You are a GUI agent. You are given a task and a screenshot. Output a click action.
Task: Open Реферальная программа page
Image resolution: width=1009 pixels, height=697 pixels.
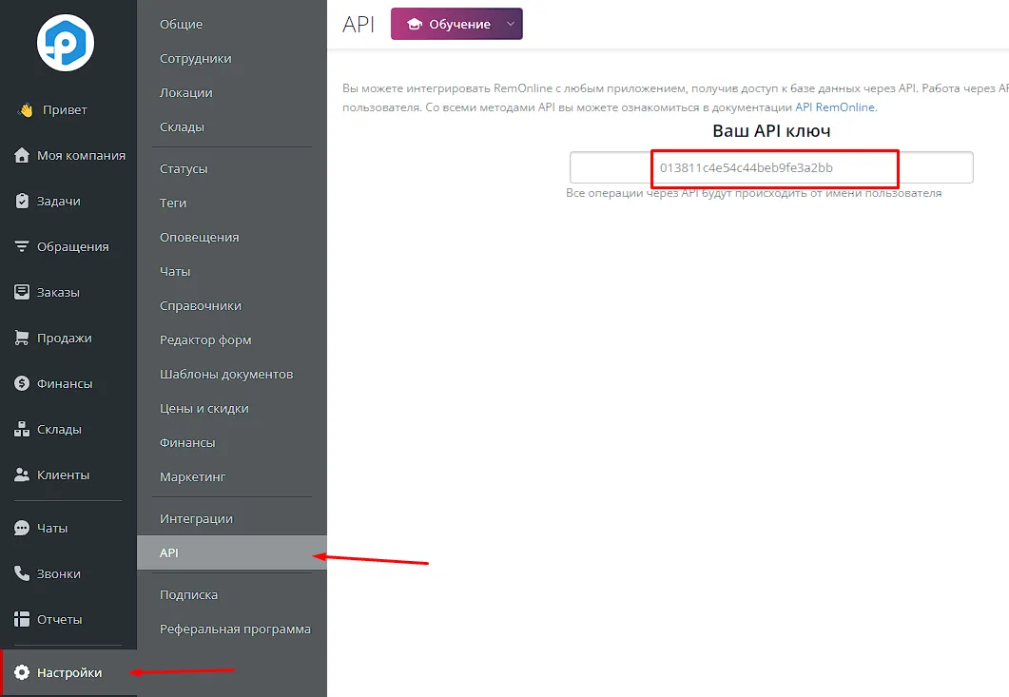tap(235, 629)
